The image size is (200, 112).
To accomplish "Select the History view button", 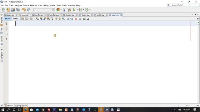I will (16, 19).
